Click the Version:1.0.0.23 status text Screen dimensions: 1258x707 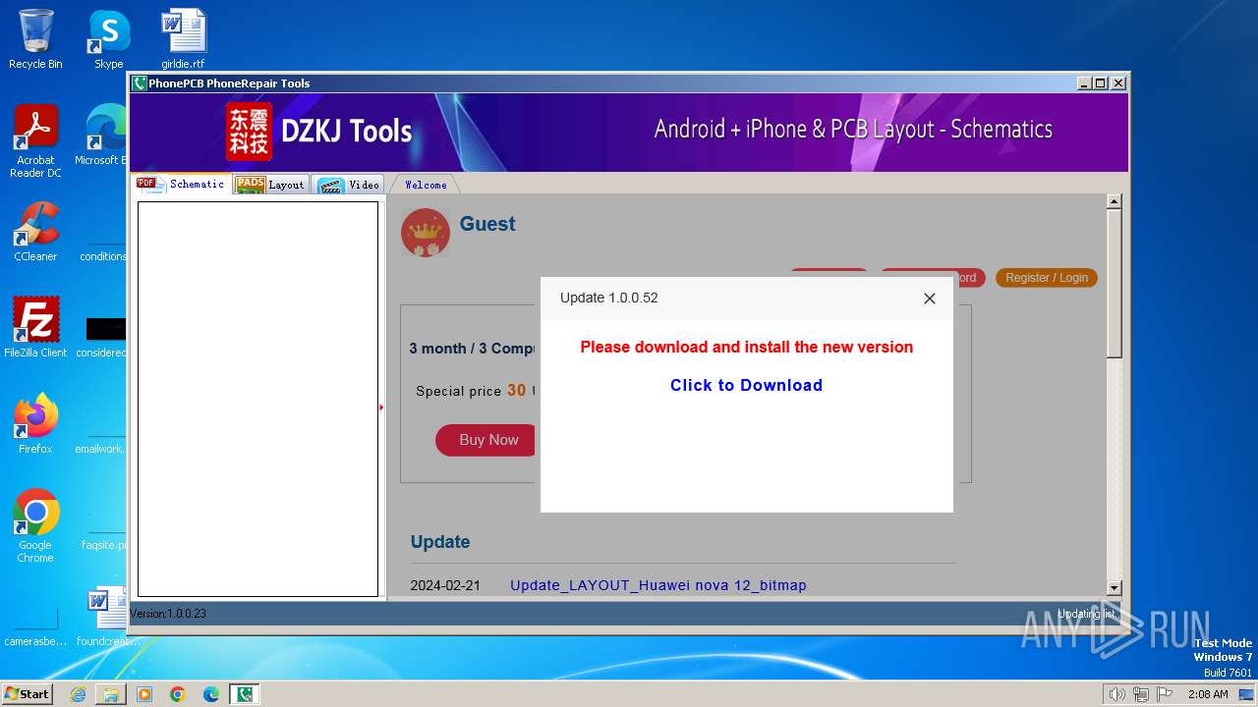click(x=168, y=614)
